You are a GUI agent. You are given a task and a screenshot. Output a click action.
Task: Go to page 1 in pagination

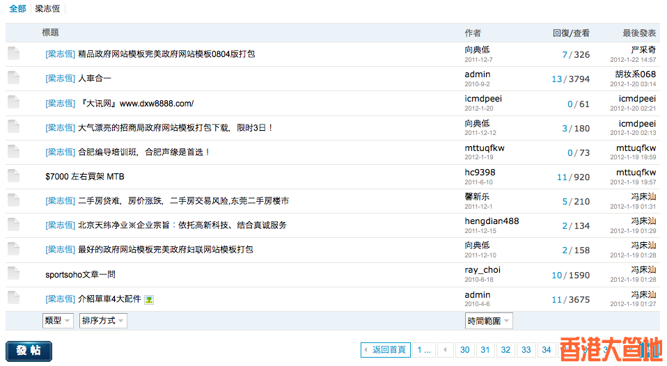tap(424, 350)
